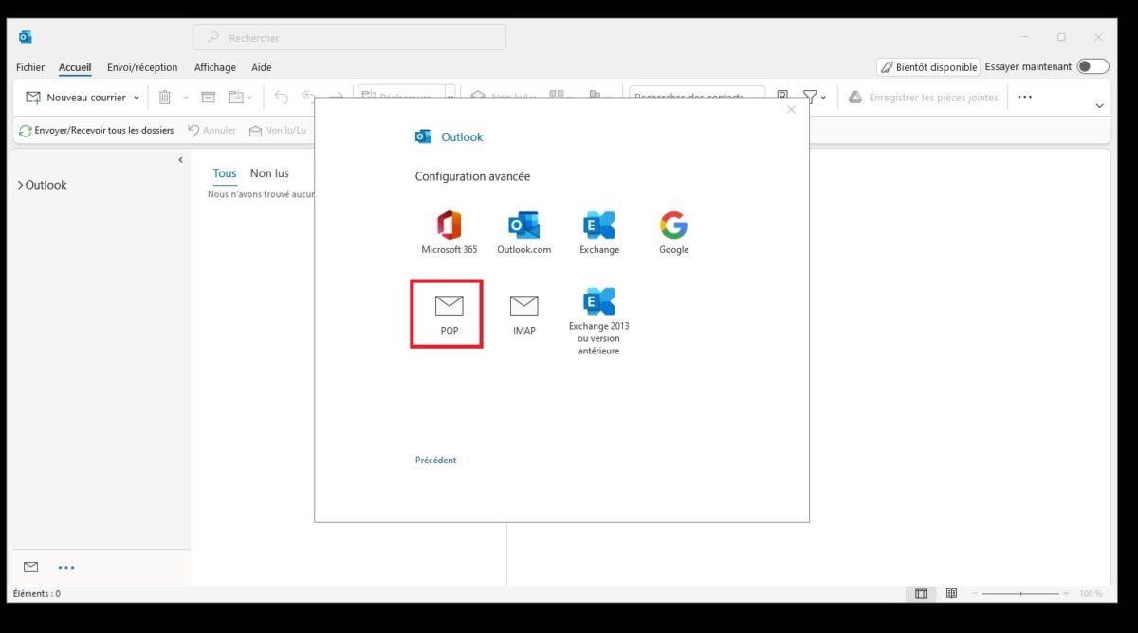Choose the Exchange account icon
This screenshot has height=633, width=1138.
598,226
